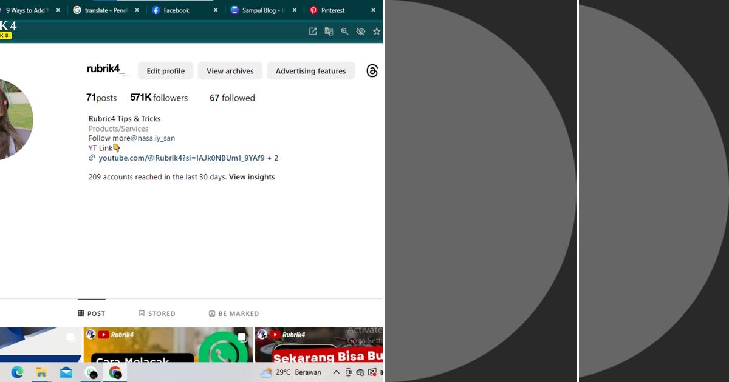Click the 71 posts count
The width and height of the screenshot is (729, 382).
coord(101,98)
